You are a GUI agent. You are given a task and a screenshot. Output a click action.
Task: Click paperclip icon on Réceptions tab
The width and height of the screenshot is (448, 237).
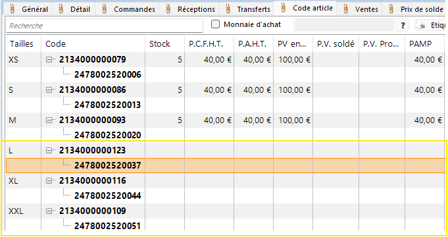[168, 9]
